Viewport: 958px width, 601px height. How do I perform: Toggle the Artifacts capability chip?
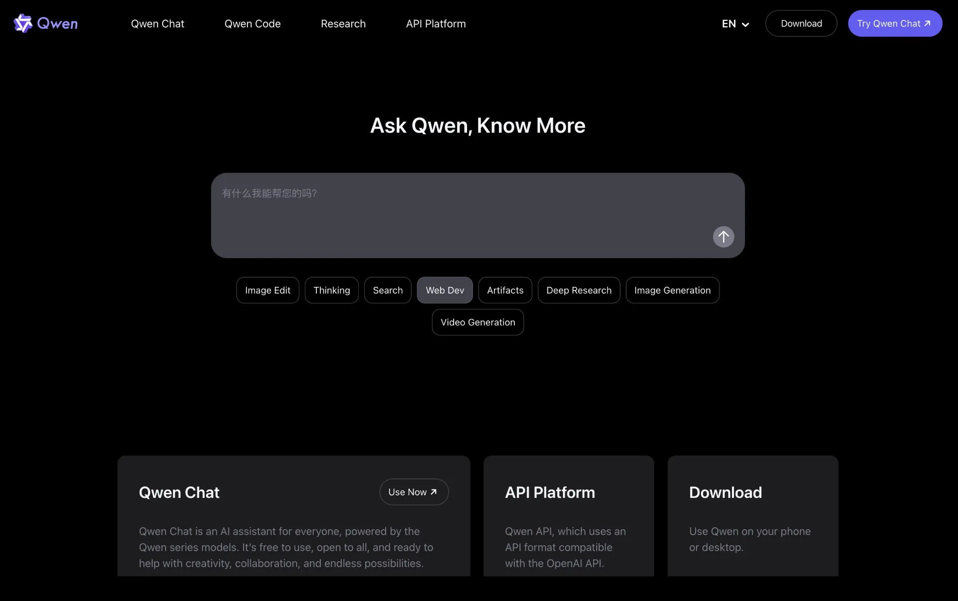coord(505,290)
